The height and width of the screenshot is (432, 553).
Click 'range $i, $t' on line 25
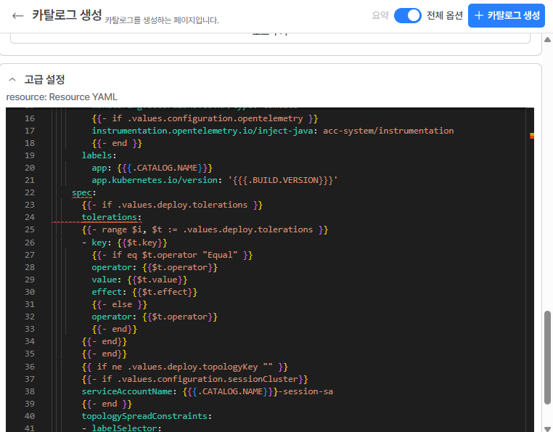coord(132,229)
